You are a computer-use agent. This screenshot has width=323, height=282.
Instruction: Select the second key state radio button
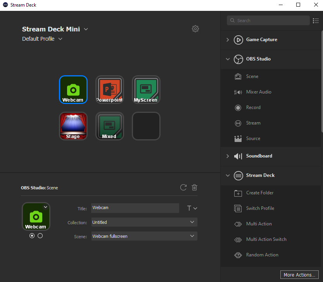(40, 235)
